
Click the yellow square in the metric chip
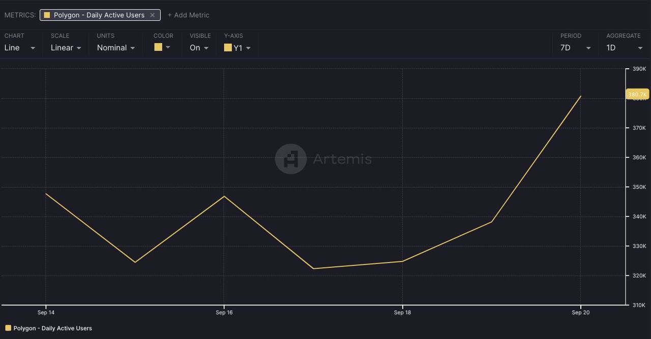pyautogui.click(x=47, y=15)
